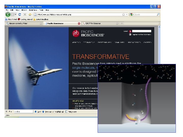Viewport: 183px width, 137px height.
Task: Toggle Highlight all in Find bar
Action: click(58, 112)
